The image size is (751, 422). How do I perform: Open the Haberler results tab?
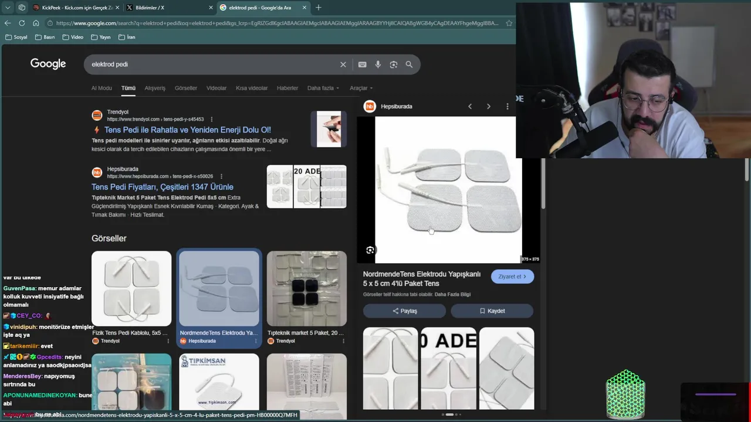(x=287, y=88)
